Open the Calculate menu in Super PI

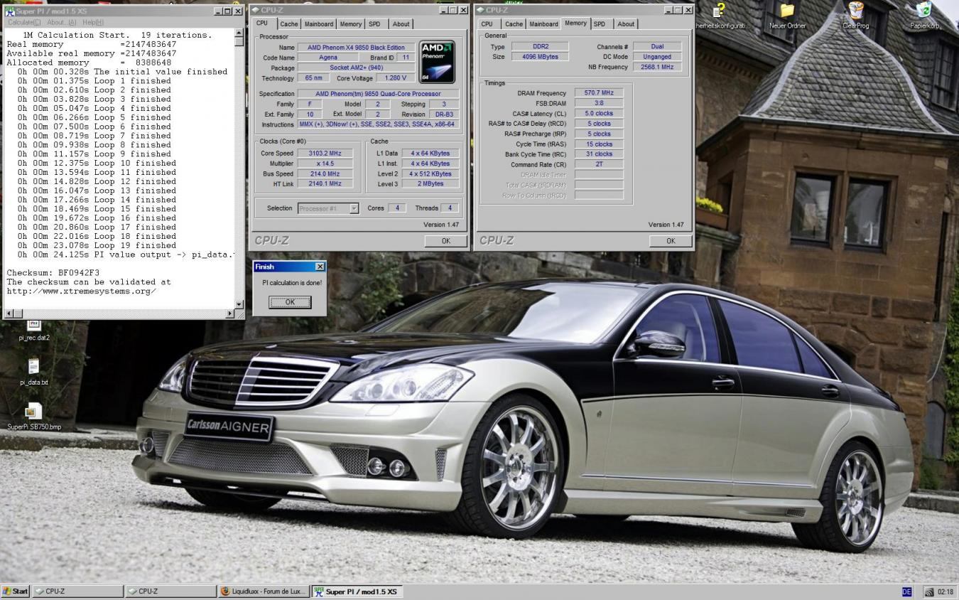pyautogui.click(x=24, y=23)
